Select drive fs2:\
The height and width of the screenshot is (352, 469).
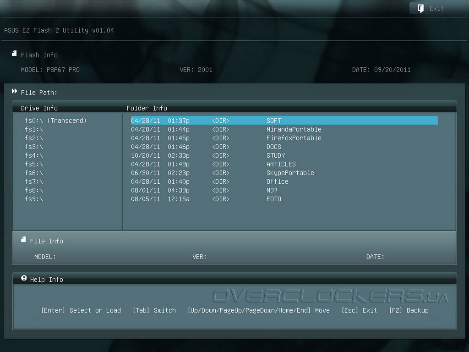34,138
